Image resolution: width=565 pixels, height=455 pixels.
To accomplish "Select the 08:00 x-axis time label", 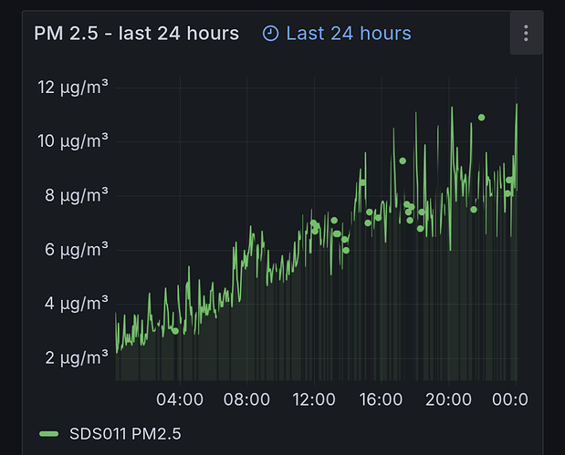I will click(x=246, y=399).
